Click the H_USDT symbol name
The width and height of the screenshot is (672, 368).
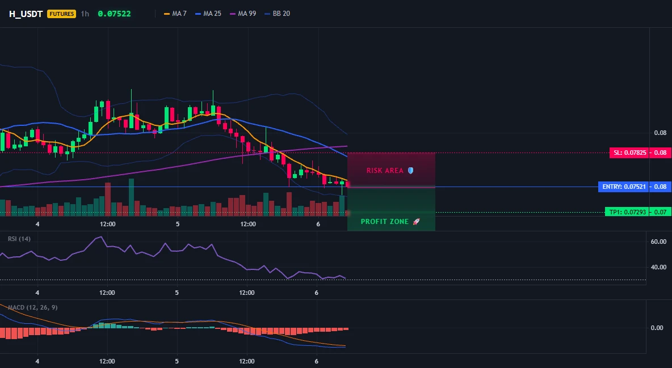pyautogui.click(x=26, y=14)
